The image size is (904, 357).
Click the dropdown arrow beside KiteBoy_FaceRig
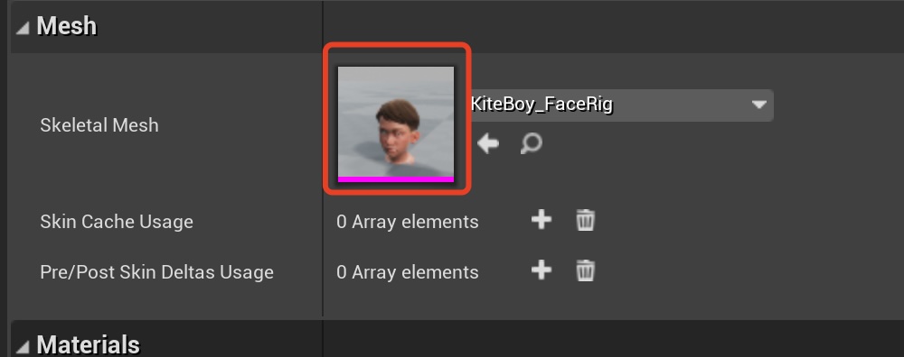click(x=758, y=105)
